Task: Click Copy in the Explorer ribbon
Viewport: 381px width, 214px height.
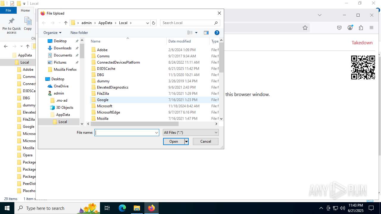Action: click(x=28, y=24)
